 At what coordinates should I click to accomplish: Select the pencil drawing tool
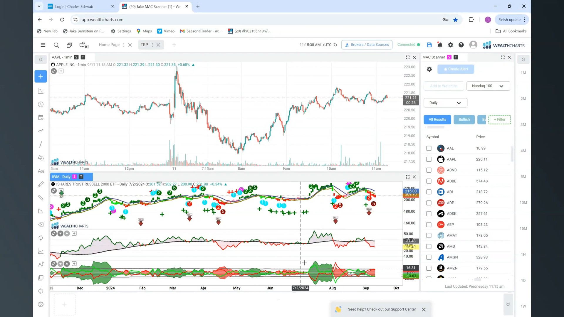coord(41,184)
